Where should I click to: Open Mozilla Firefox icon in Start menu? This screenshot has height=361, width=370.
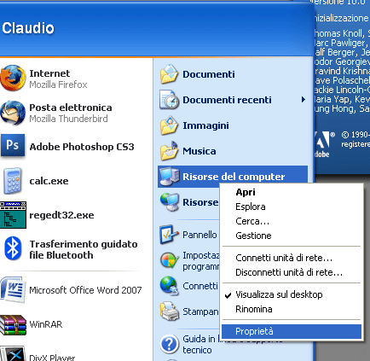[13, 79]
